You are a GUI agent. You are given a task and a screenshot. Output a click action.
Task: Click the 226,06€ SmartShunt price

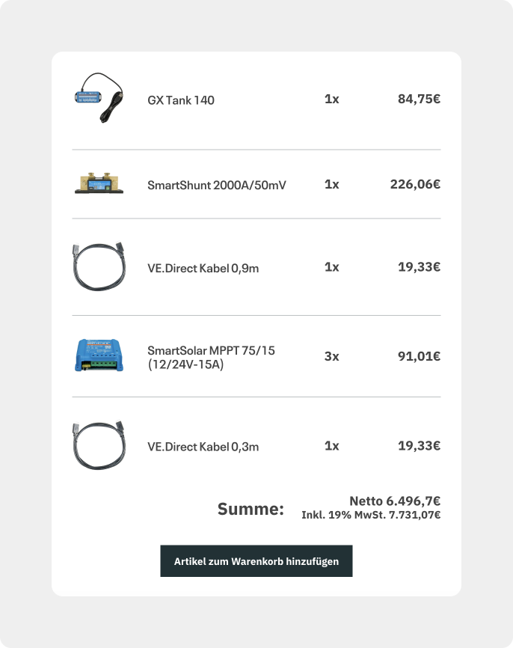[x=415, y=184]
